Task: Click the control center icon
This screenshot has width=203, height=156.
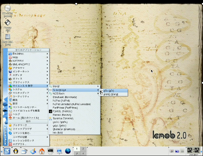Action: click(x=10, y=107)
